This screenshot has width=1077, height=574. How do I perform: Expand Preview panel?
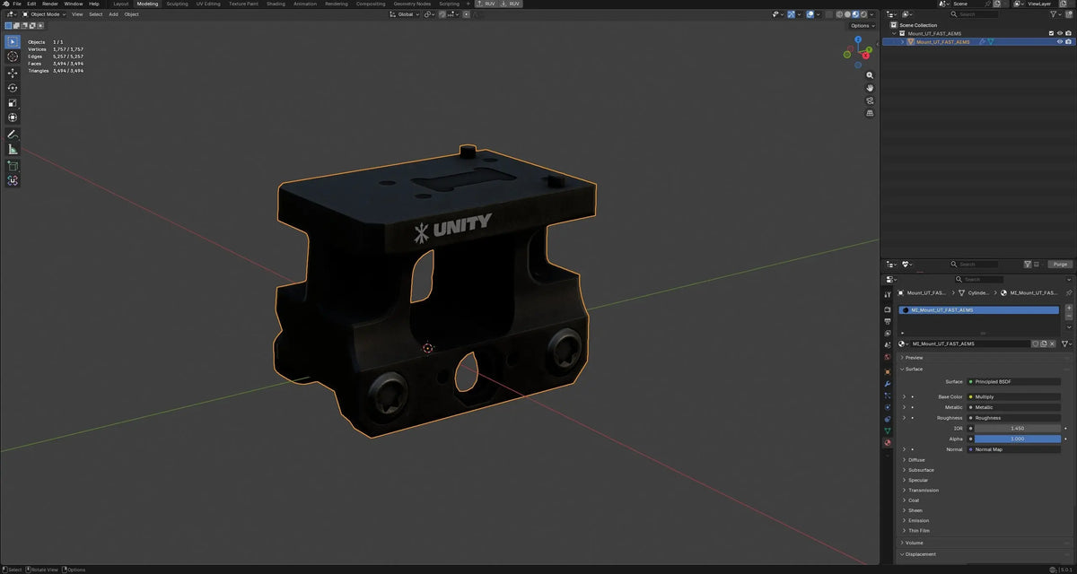pyautogui.click(x=914, y=358)
